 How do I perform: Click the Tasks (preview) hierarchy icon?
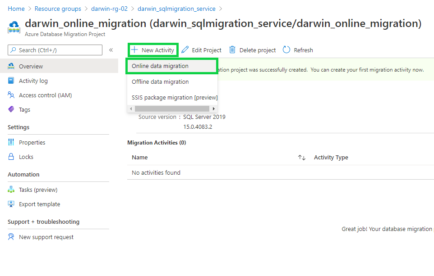pyautogui.click(x=11, y=190)
